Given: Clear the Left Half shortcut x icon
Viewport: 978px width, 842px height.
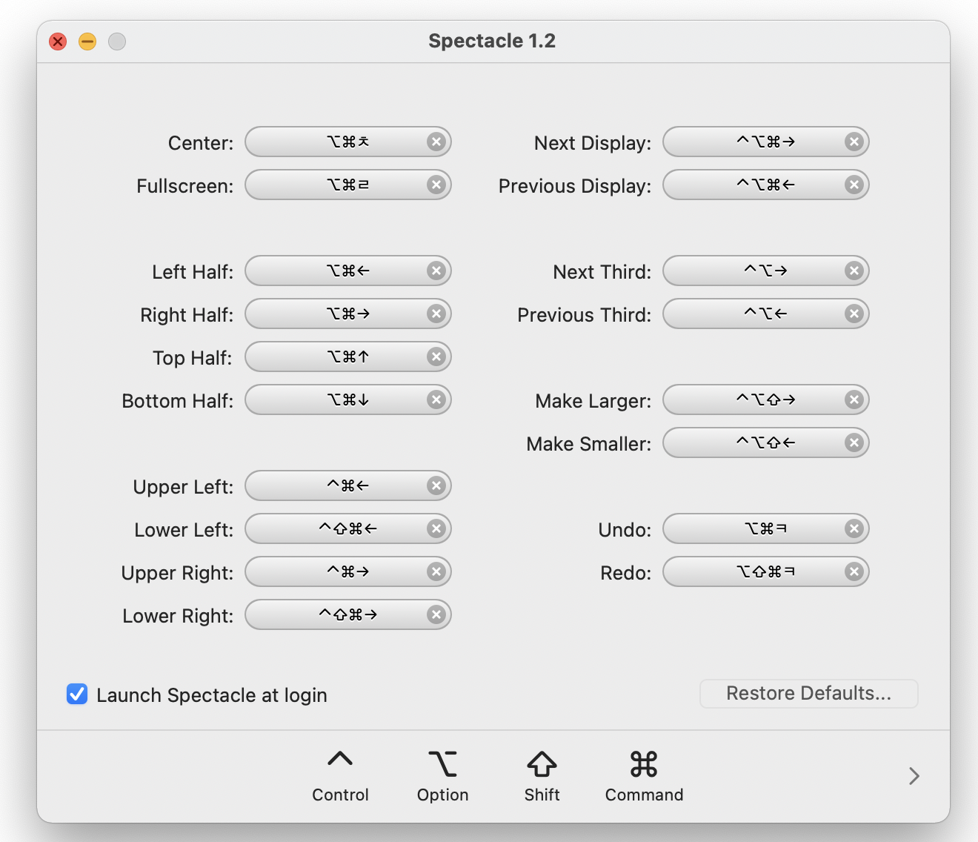Looking at the screenshot, I should coord(436,271).
